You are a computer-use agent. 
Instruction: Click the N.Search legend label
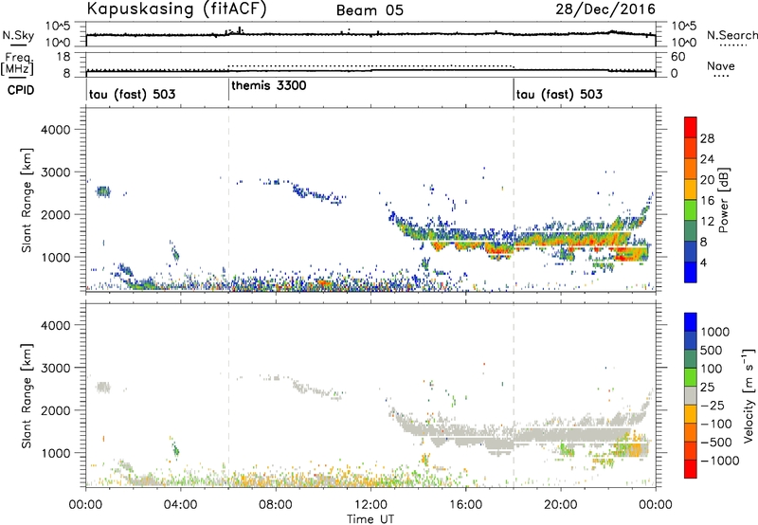pos(731,35)
